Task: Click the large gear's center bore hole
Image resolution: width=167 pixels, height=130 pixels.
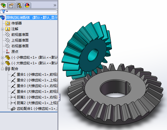Action: (x=115, y=89)
